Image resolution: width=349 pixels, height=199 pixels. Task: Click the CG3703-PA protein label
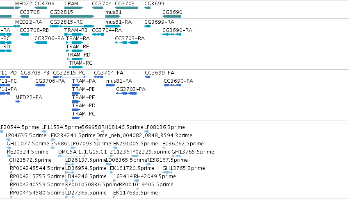coord(131,89)
